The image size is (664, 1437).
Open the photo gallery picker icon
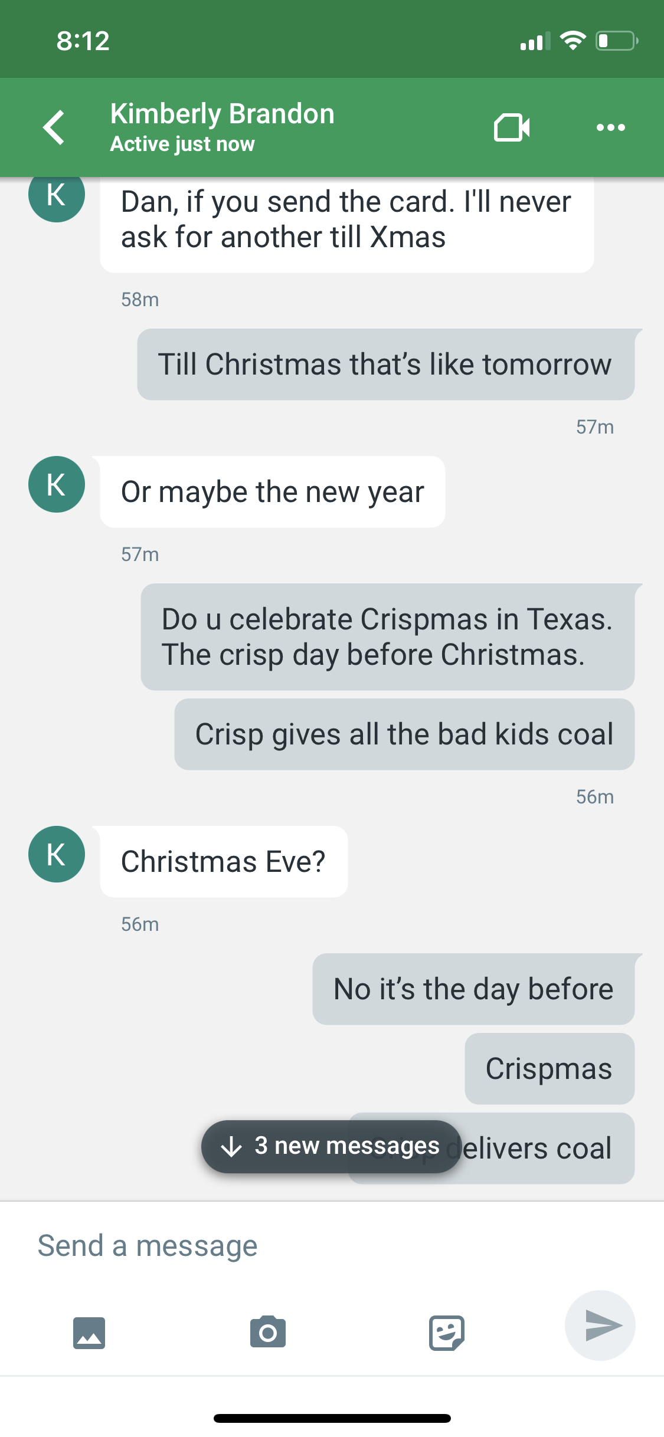pyautogui.click(x=89, y=1333)
